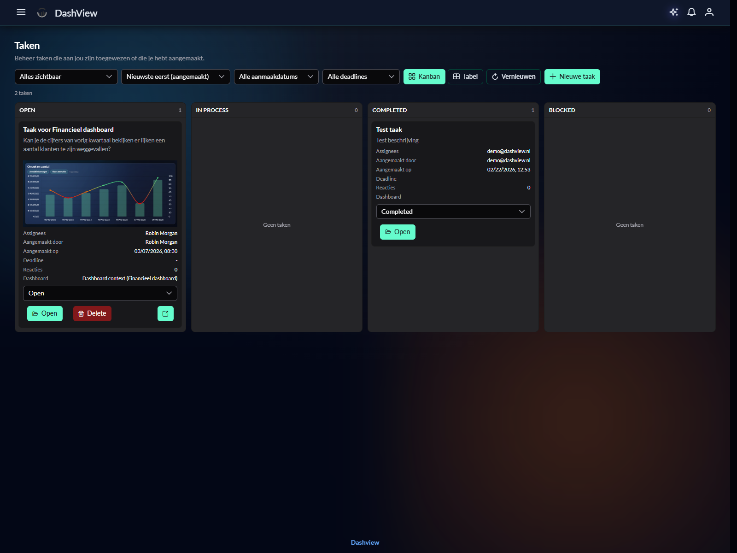Open the Alle deadlines dropdown
This screenshot has height=553, width=737.
click(x=361, y=77)
